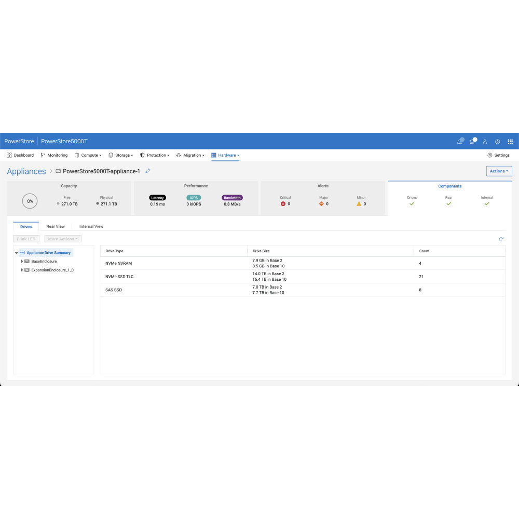This screenshot has width=519, height=519.
Task: Click the Minor alerts warning icon
Action: coord(359,204)
